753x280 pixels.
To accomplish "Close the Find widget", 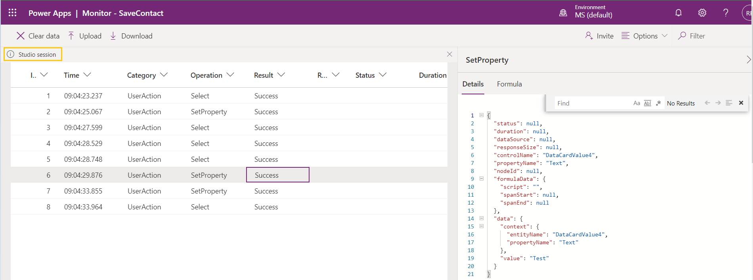I will 741,103.
